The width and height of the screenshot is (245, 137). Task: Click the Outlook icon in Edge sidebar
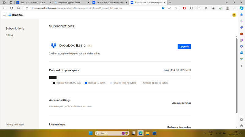[x=241, y=53]
